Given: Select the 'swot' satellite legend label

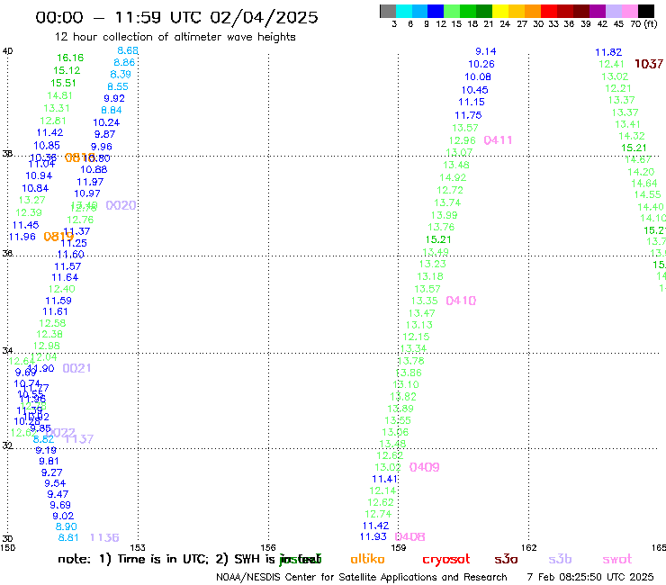Looking at the screenshot, I should [617, 560].
